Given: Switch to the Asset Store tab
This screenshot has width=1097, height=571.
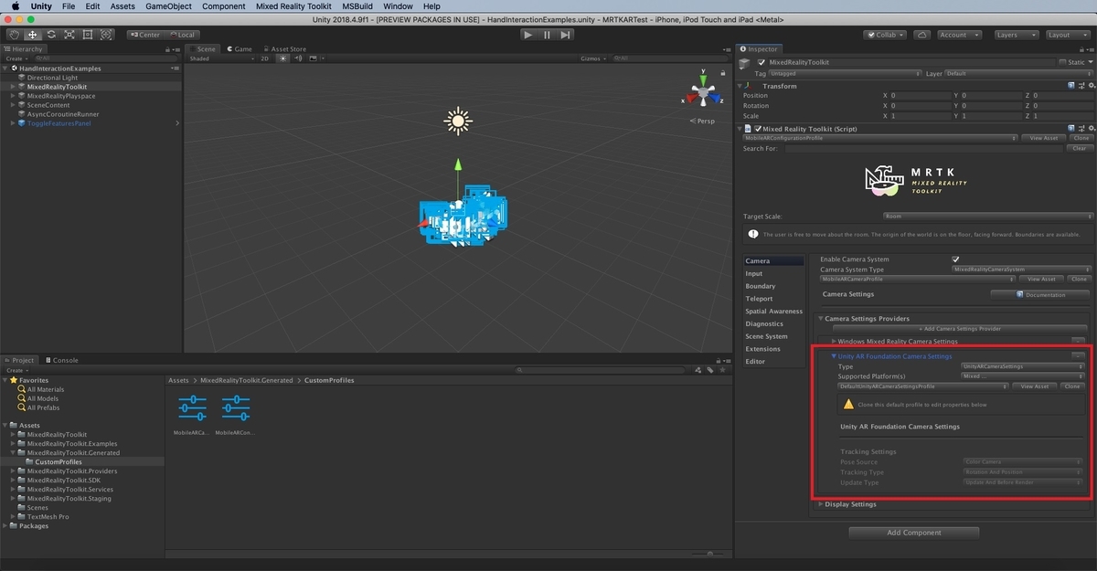Looking at the screenshot, I should point(285,49).
